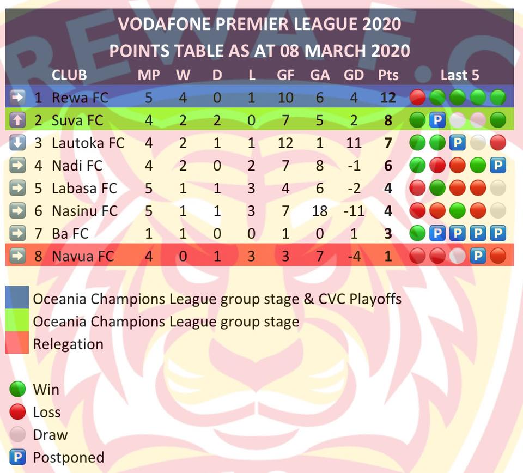The height and width of the screenshot is (473, 523).
Task: Click Rewa FC's 12 points value
Action: pos(388,98)
